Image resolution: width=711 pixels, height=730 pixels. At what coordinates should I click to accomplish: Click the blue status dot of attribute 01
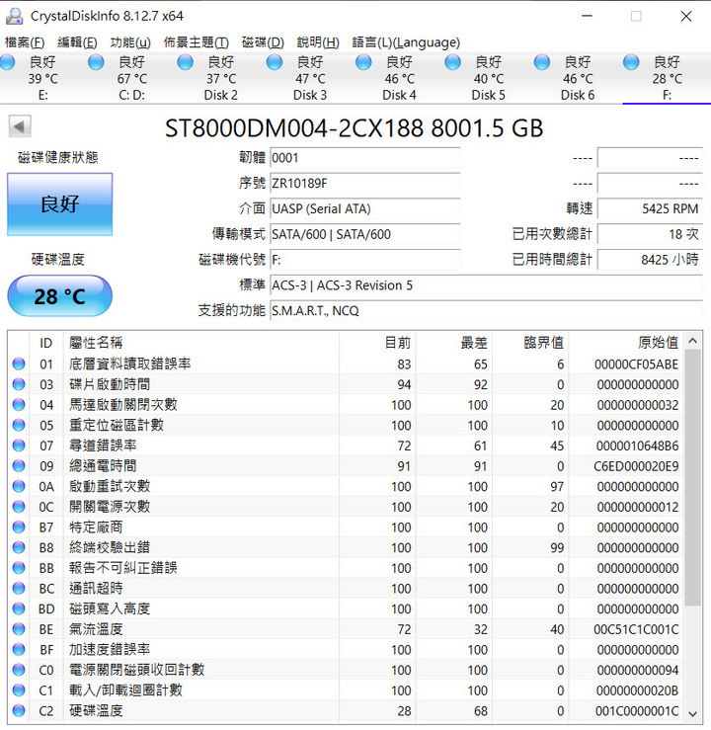19,364
